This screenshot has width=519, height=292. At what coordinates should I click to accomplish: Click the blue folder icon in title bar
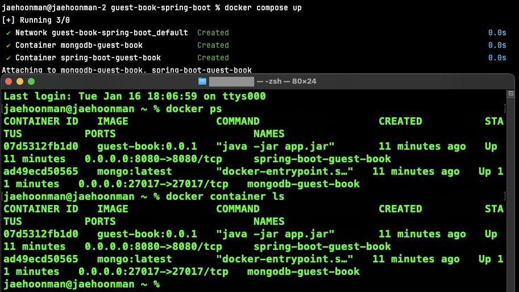tap(202, 81)
